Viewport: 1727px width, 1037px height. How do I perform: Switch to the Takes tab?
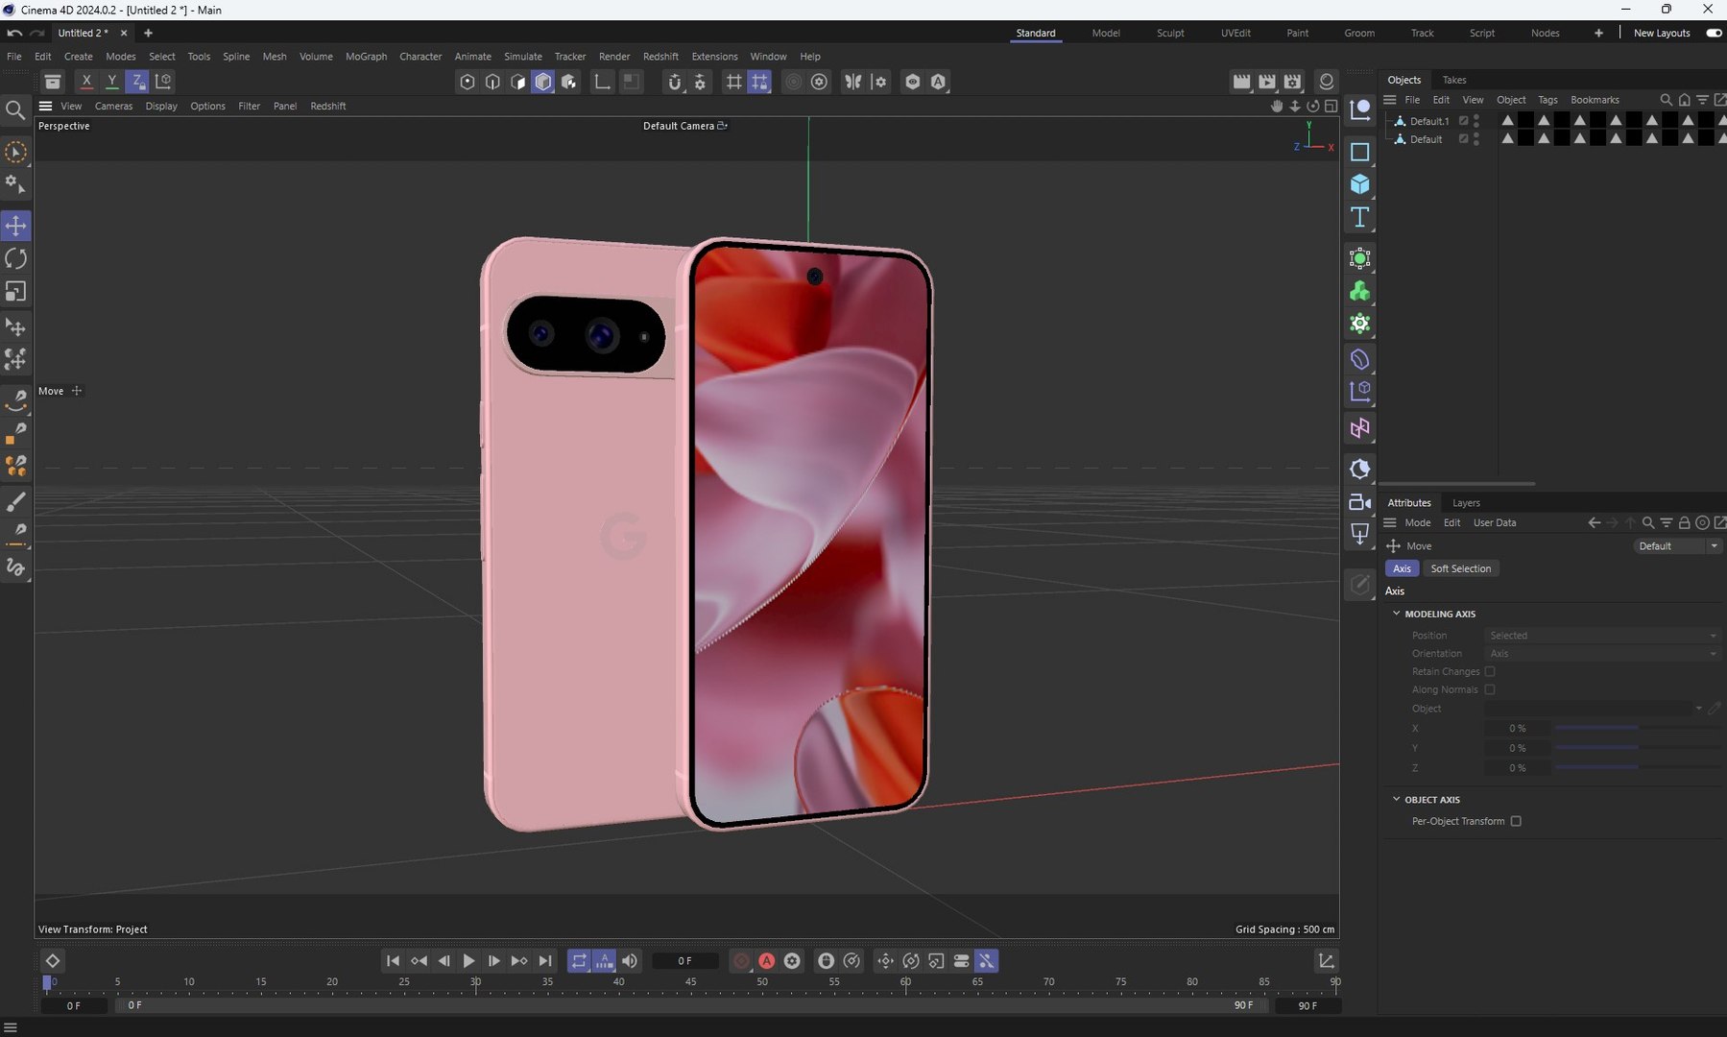1454,80
